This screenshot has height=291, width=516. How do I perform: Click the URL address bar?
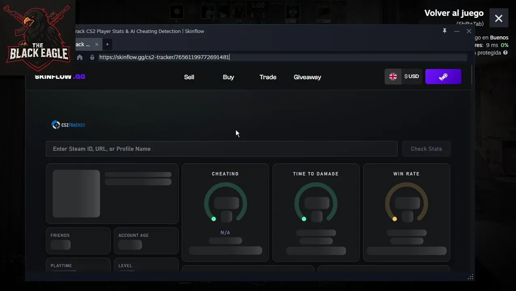coord(282,57)
